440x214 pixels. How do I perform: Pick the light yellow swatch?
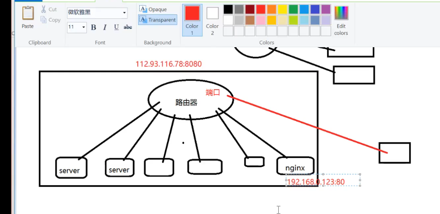283,20
